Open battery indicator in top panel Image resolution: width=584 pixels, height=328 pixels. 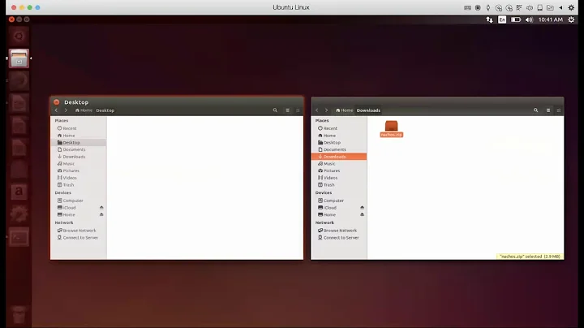click(x=516, y=19)
